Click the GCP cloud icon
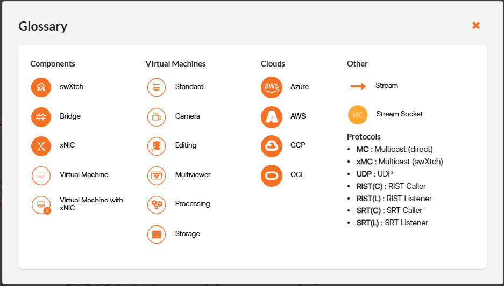This screenshot has width=504, height=286. [272, 145]
